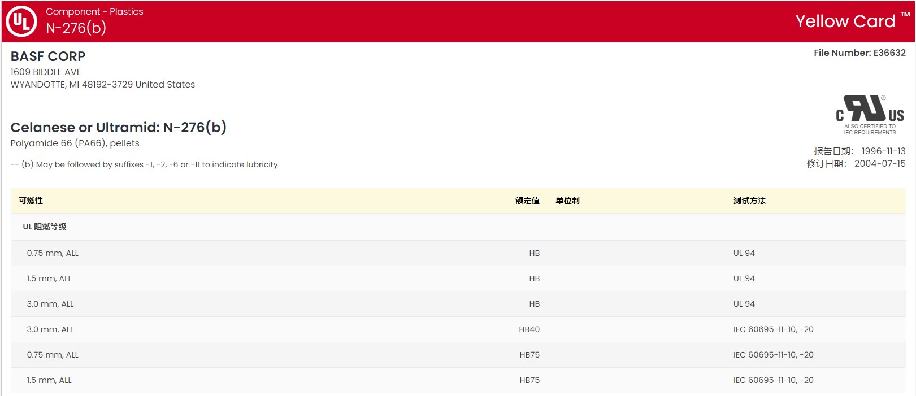The height and width of the screenshot is (396, 916).
Task: Select File Number: E36632 text
Action: tap(859, 53)
